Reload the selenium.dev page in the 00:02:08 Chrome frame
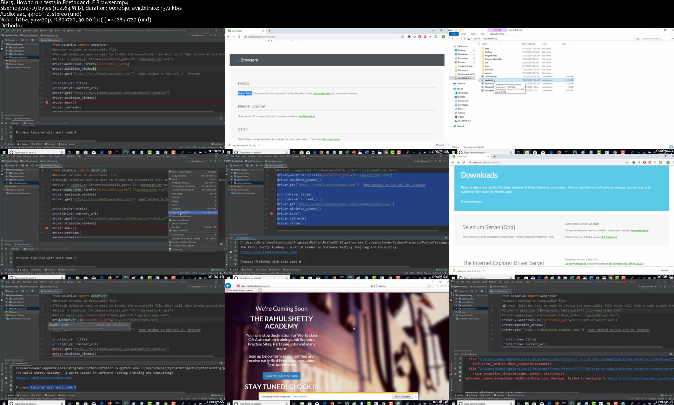Viewport: 674px width, 405px height. tap(239, 36)
